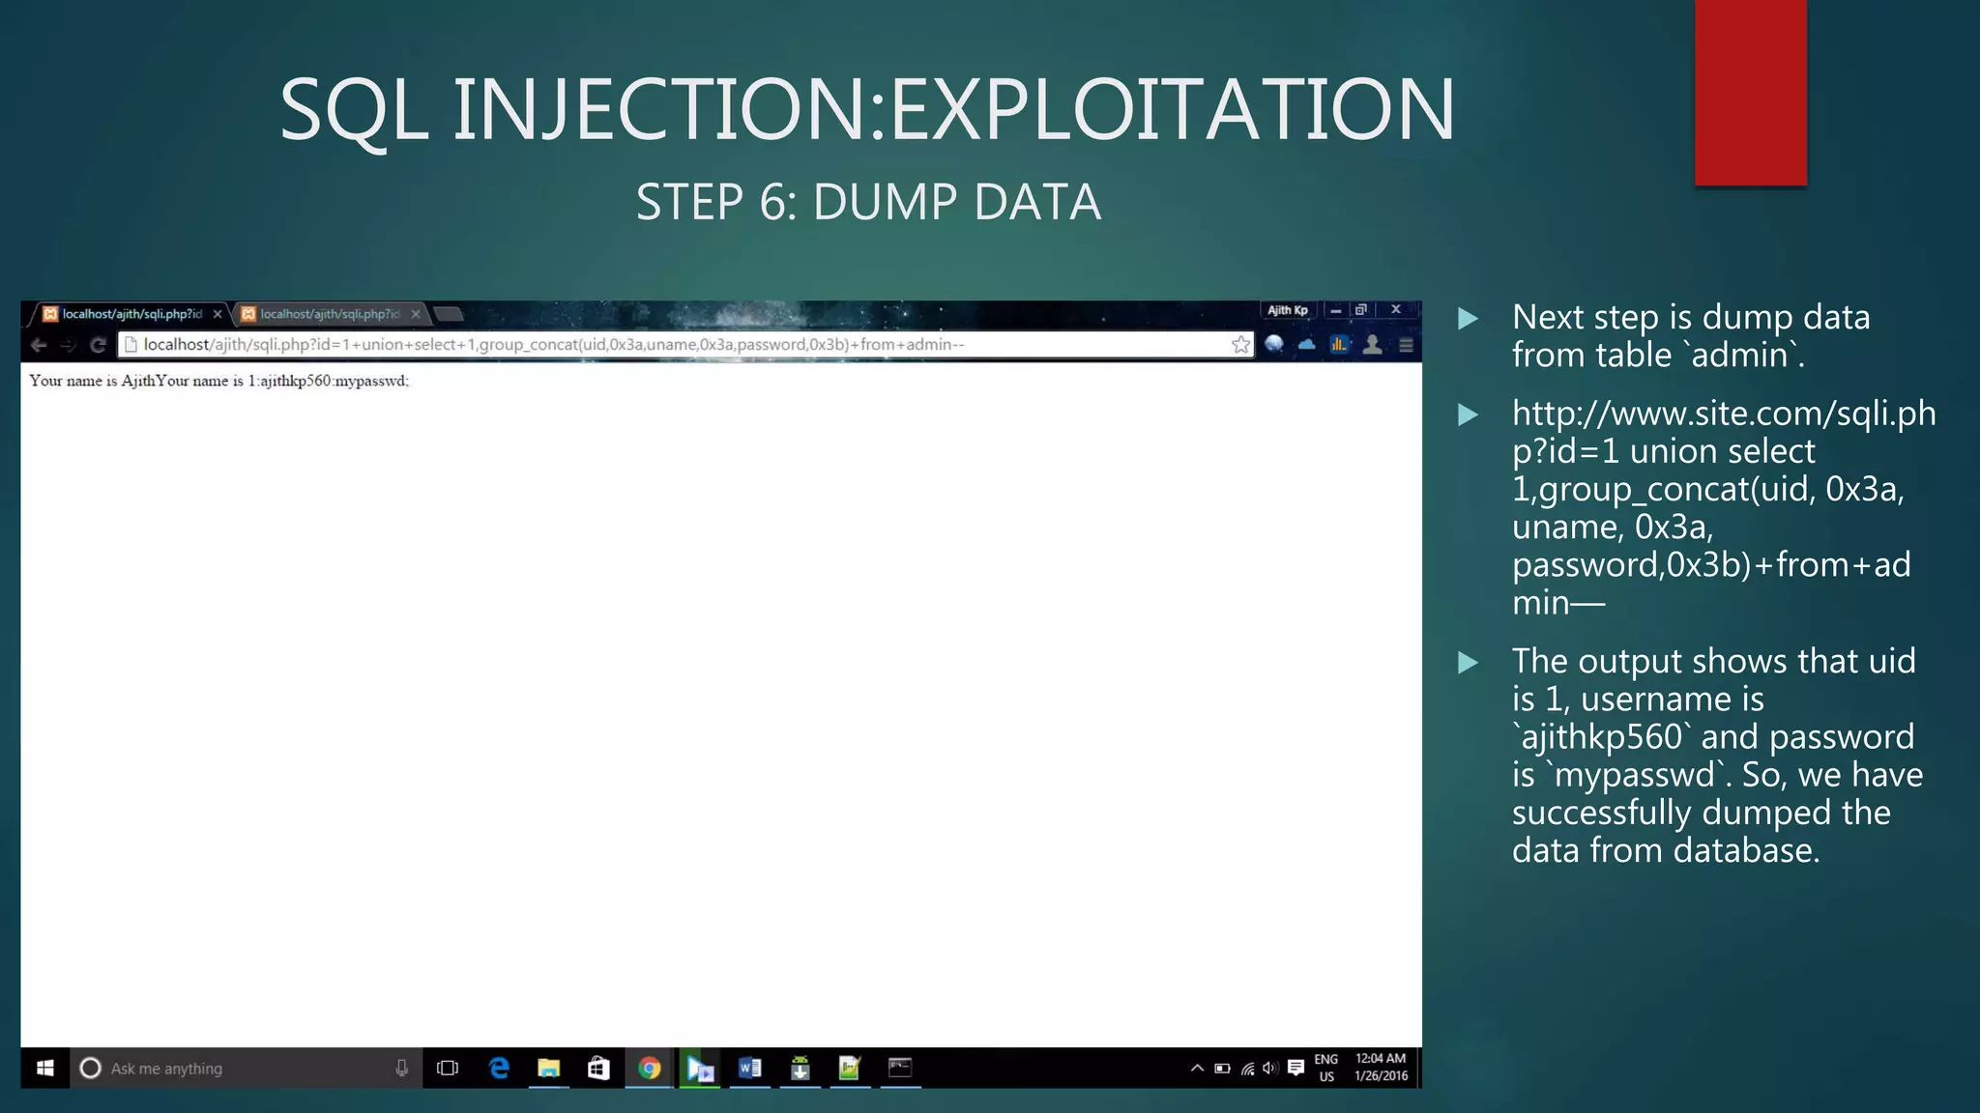Image resolution: width=1980 pixels, height=1113 pixels.
Task: Click the ENG US language indicator
Action: click(x=1326, y=1068)
